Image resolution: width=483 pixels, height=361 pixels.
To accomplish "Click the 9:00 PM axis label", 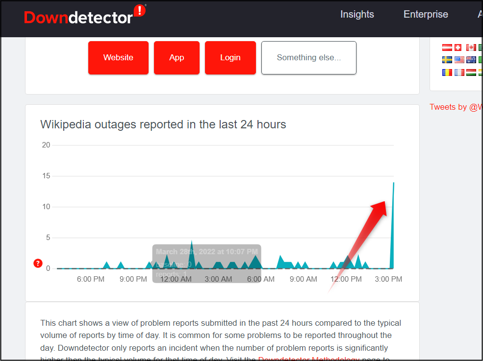I will (133, 279).
